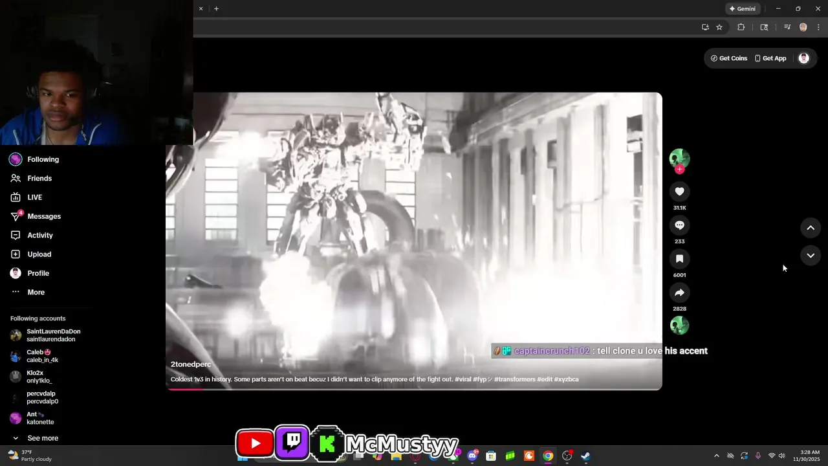
Task: Show hidden tray icons chevron
Action: [x=716, y=456]
